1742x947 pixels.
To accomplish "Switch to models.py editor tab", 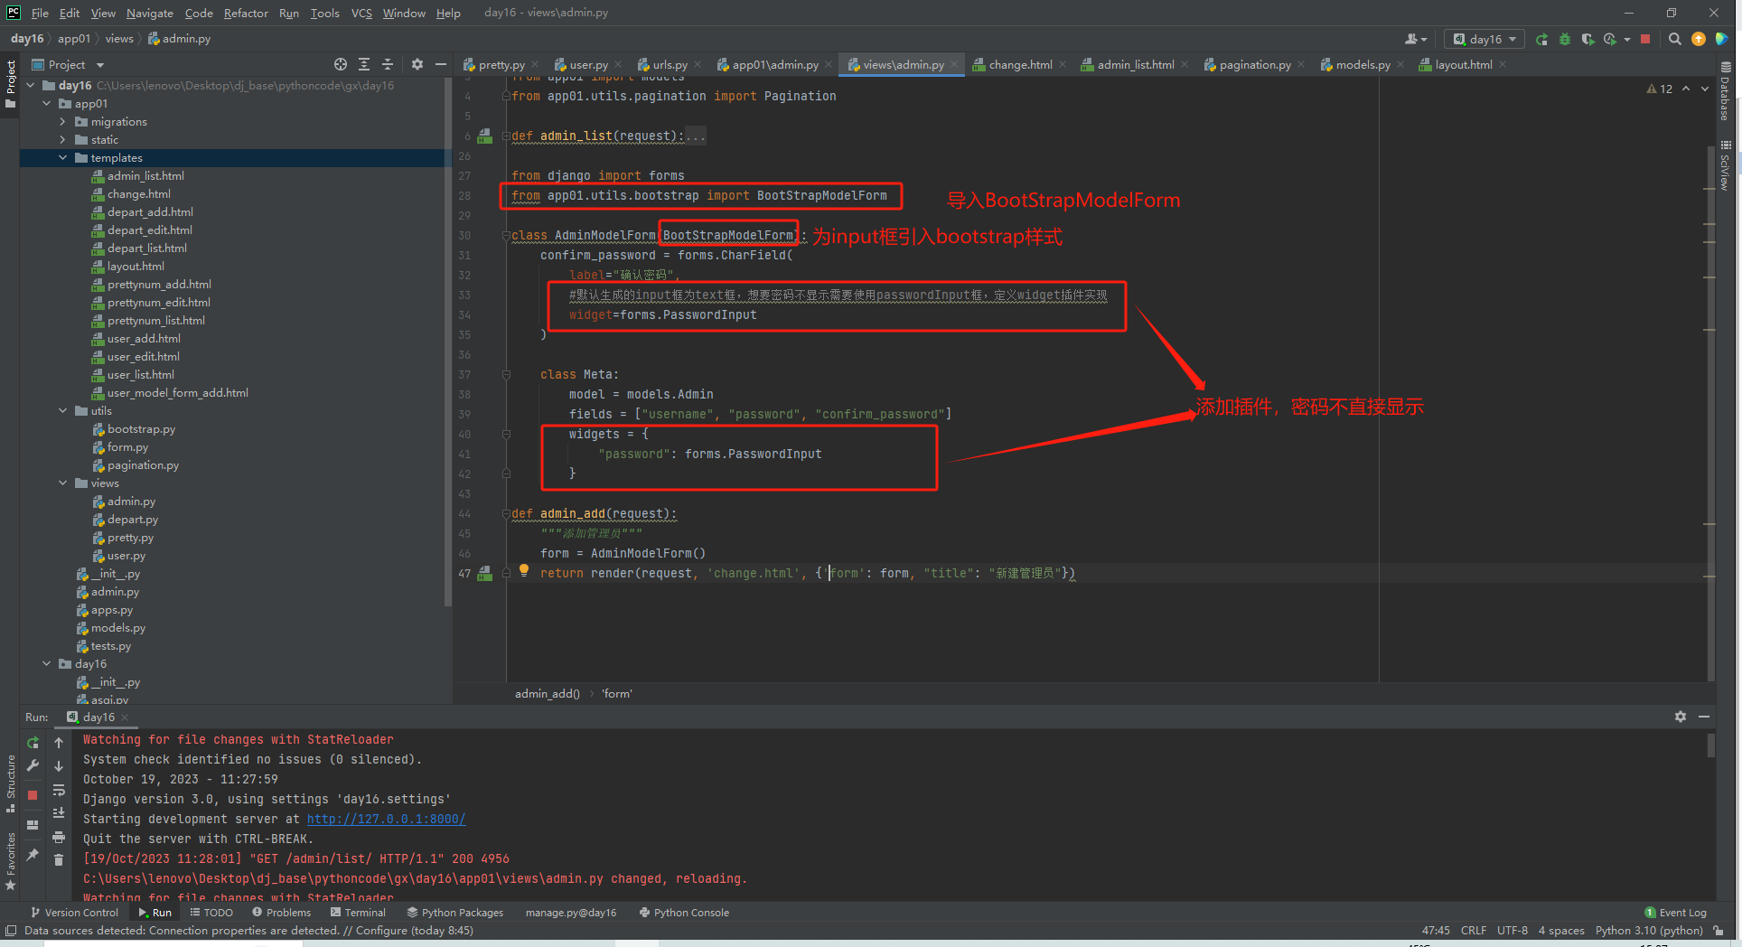I will tap(1363, 64).
